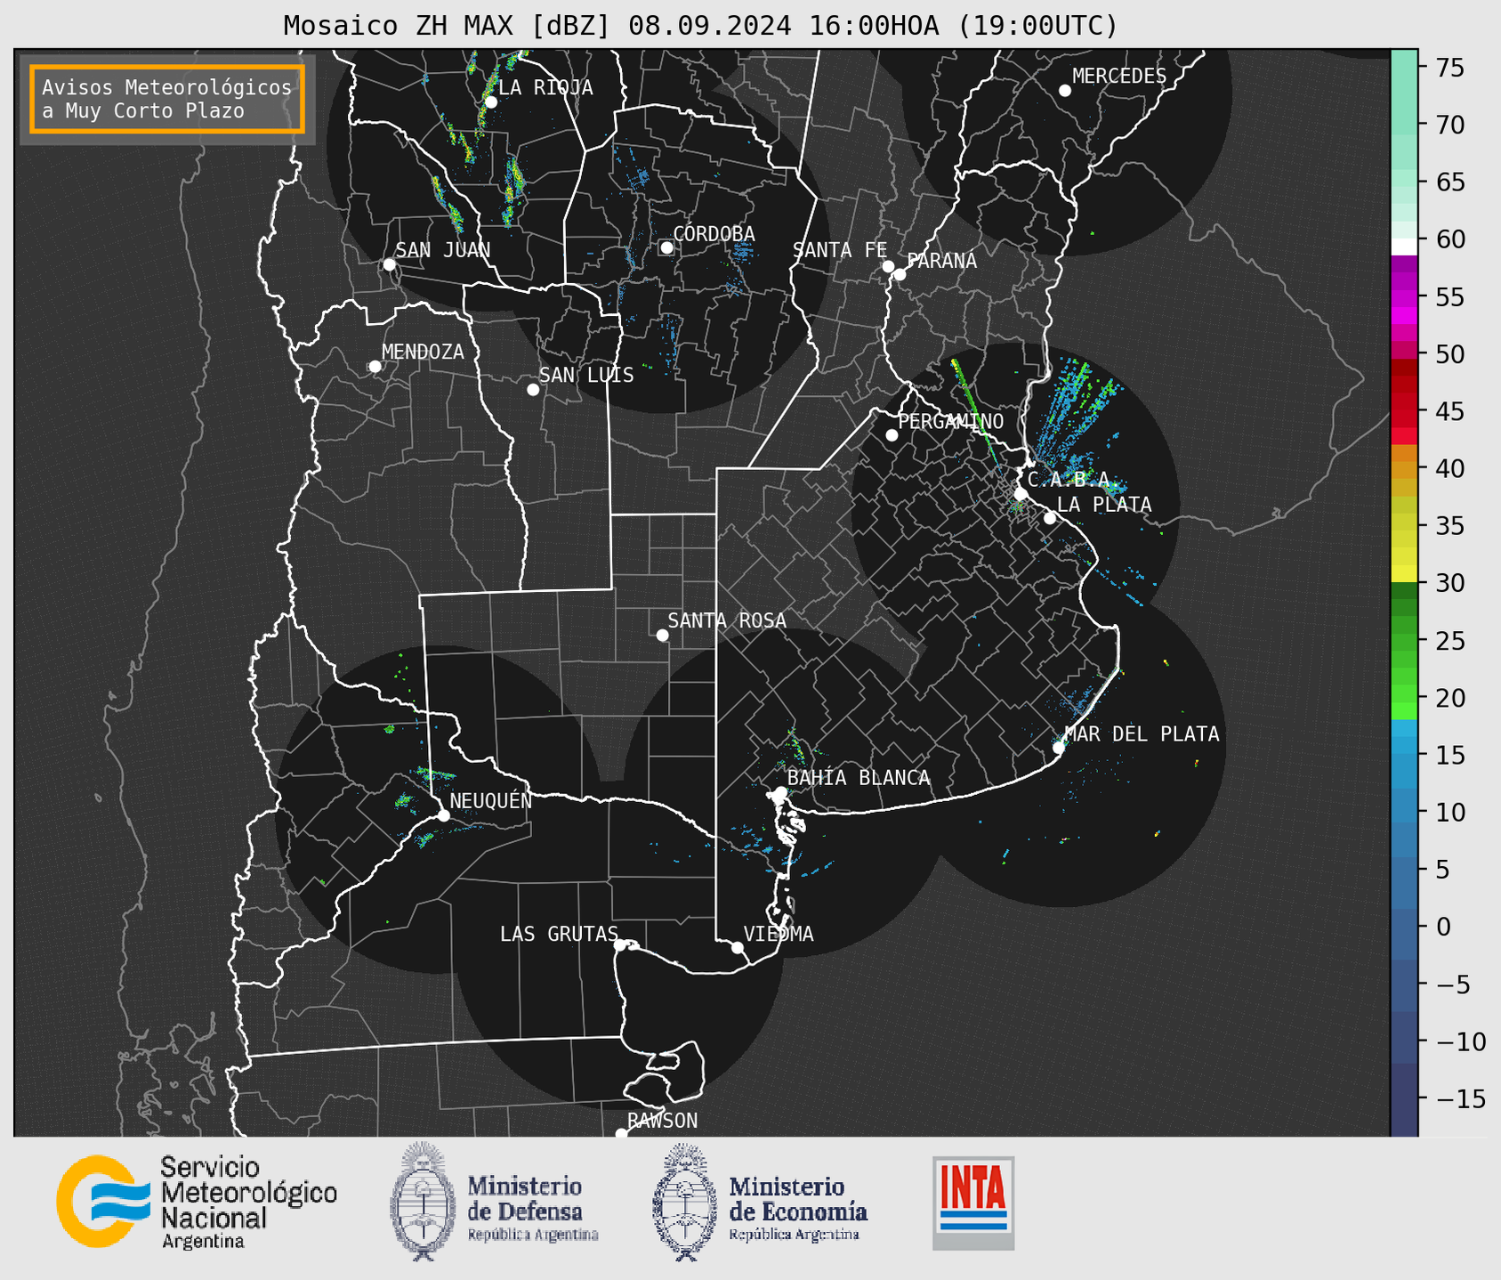Click the San Luis city marker dot
The height and width of the screenshot is (1280, 1501).
[533, 390]
